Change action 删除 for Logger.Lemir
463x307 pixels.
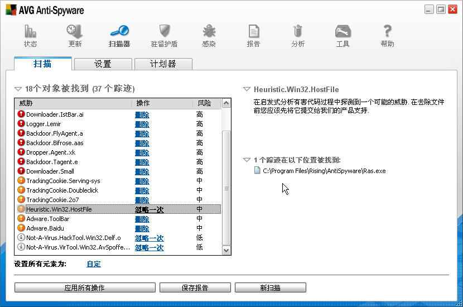(142, 124)
